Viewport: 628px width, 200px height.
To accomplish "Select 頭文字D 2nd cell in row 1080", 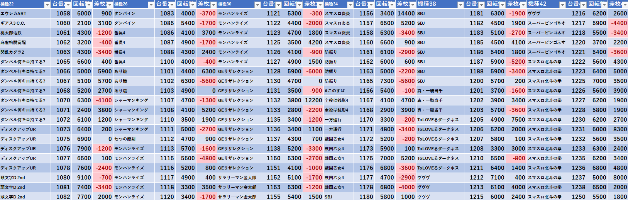I will point(25,178).
